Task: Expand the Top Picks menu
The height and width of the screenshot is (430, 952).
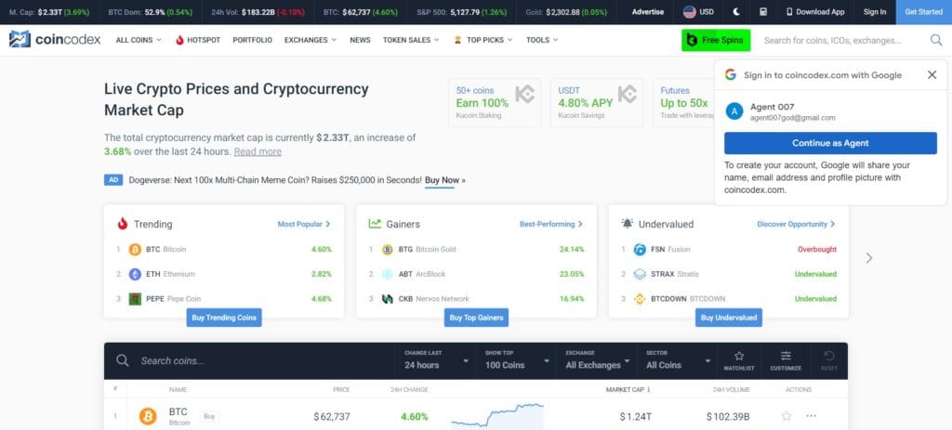Action: coord(483,40)
